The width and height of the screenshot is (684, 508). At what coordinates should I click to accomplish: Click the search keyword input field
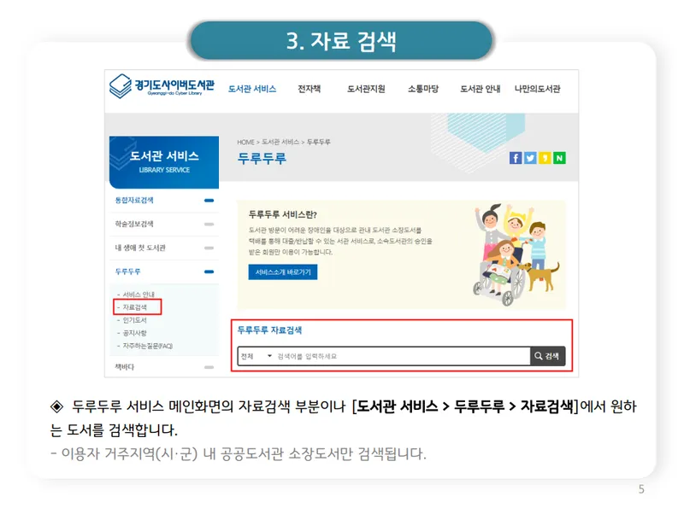tap(402, 356)
